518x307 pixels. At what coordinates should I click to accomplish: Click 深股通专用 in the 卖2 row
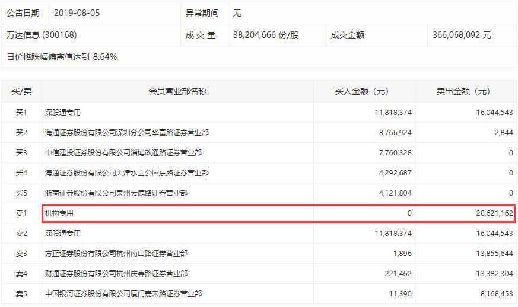(x=63, y=234)
